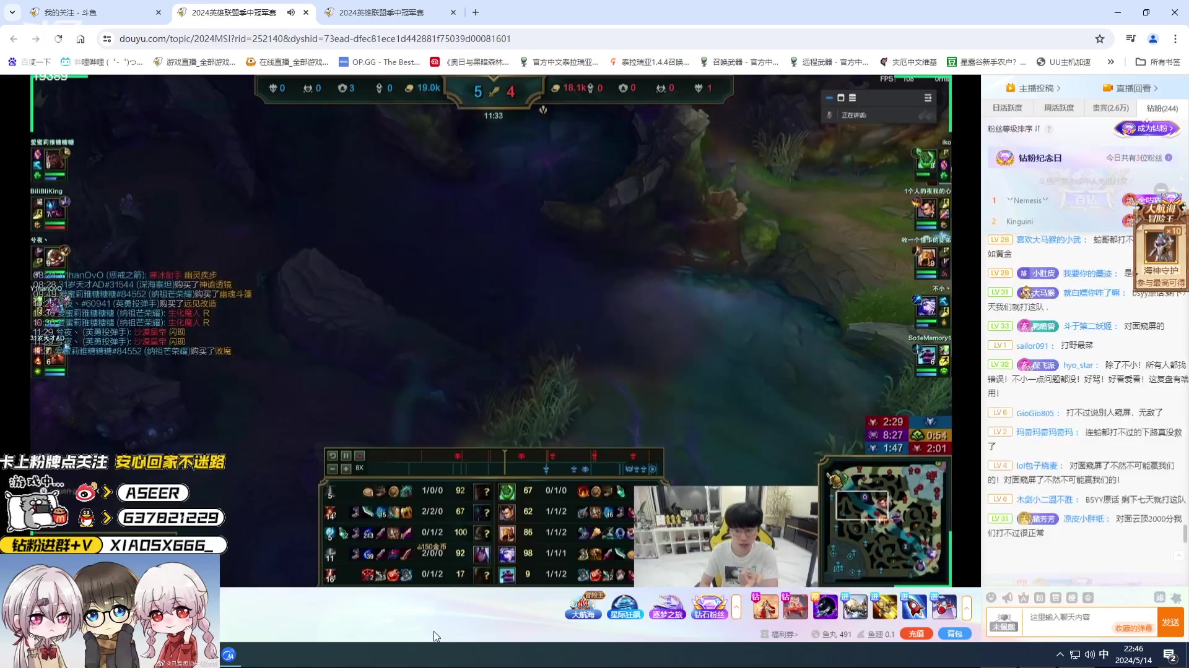Open volume control in system tray
The image size is (1189, 668).
pyautogui.click(x=1090, y=654)
